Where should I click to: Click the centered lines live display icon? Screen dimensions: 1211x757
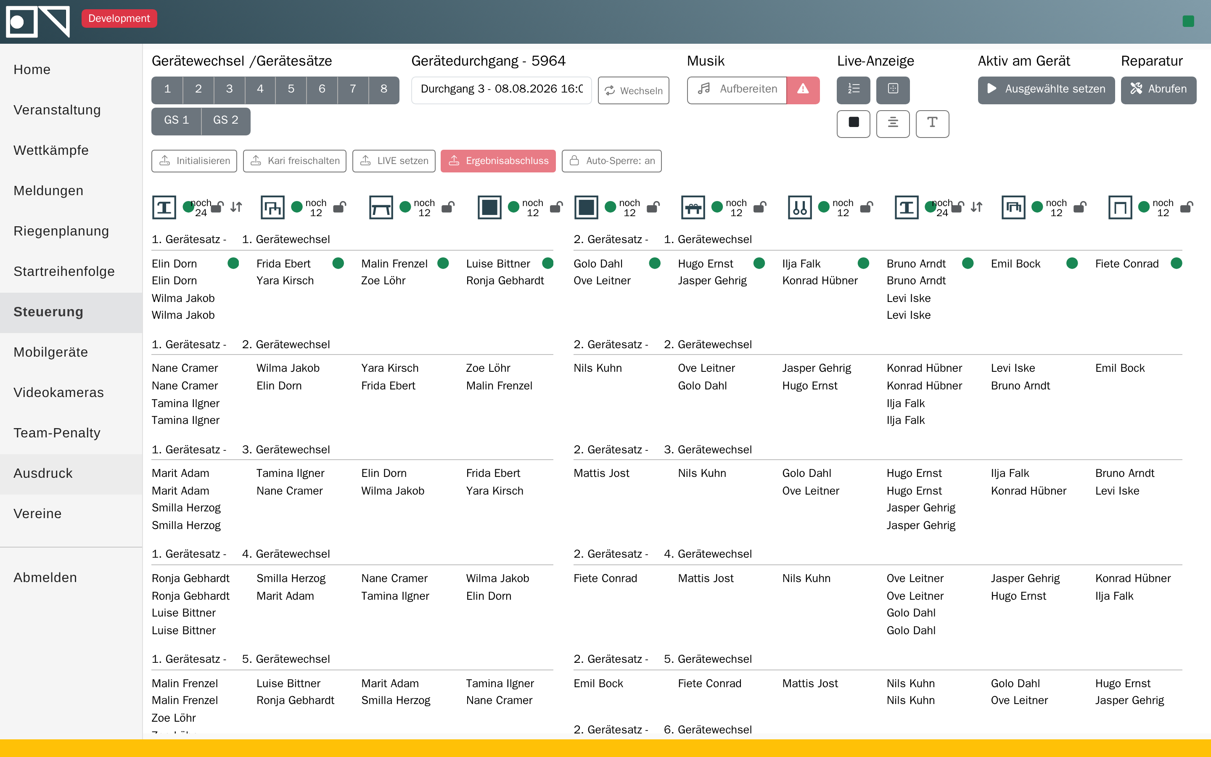coord(893,123)
